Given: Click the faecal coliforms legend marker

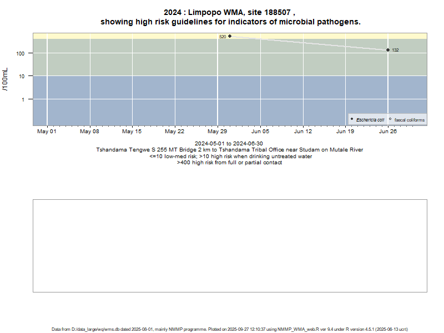Looking at the screenshot, I should tap(390, 119).
